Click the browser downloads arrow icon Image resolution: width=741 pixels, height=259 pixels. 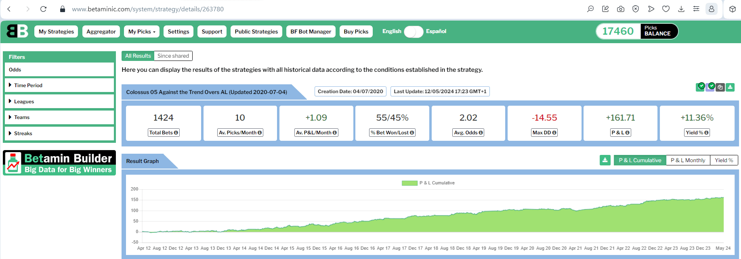(x=681, y=9)
